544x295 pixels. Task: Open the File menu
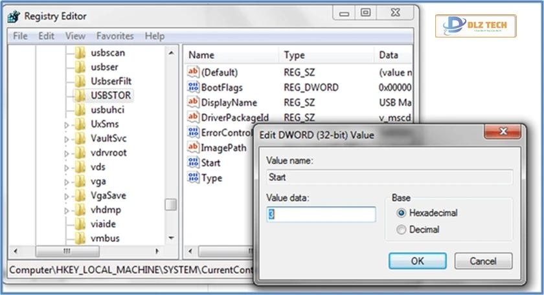(x=20, y=36)
